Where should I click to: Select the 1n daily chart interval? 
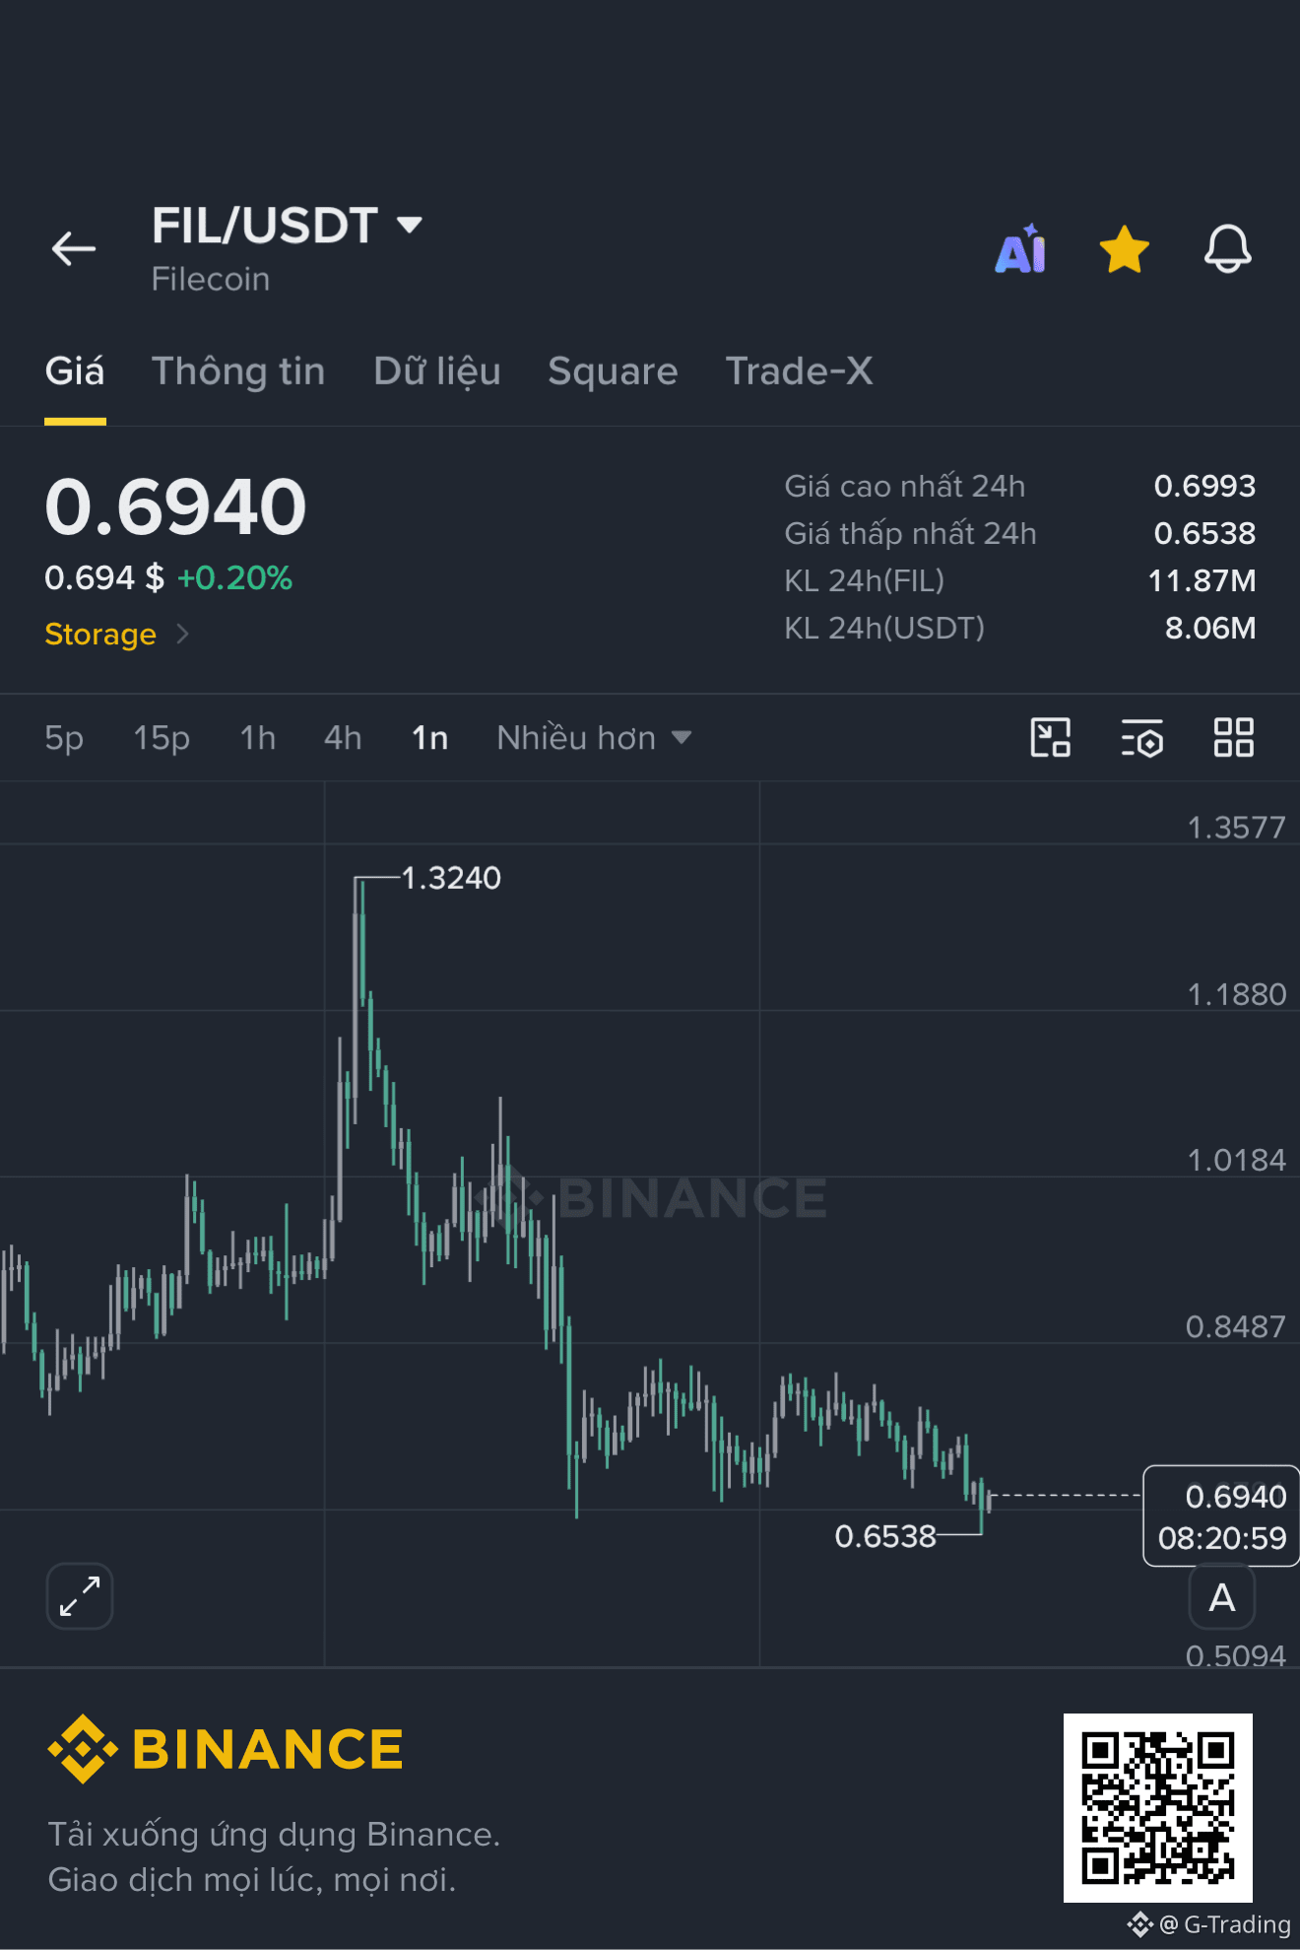pyautogui.click(x=429, y=738)
